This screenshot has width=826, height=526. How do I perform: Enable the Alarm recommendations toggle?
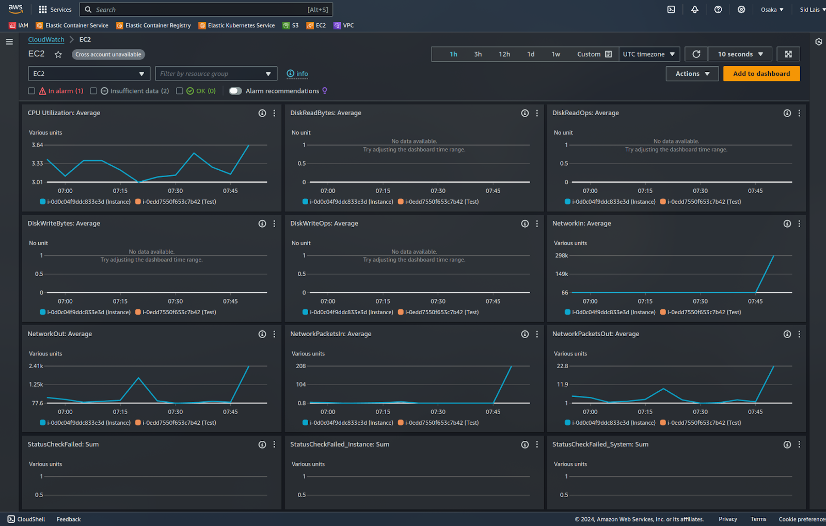[235, 91]
